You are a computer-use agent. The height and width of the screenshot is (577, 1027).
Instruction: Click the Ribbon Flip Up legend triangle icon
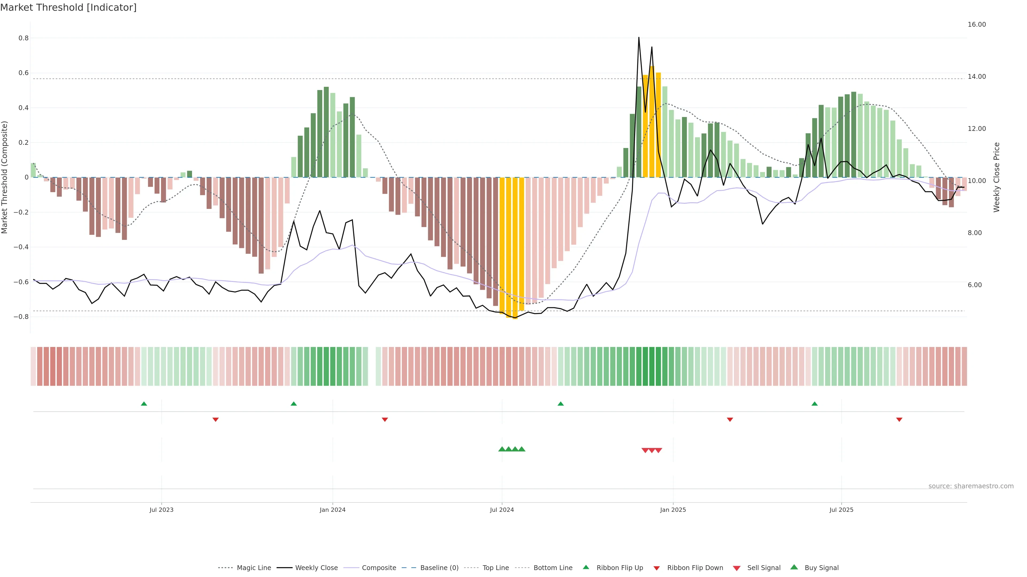click(586, 567)
